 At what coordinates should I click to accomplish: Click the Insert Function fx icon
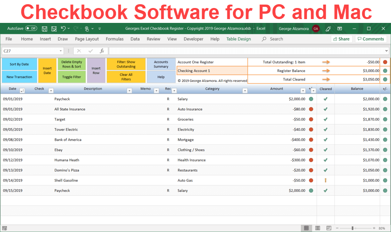point(102,50)
